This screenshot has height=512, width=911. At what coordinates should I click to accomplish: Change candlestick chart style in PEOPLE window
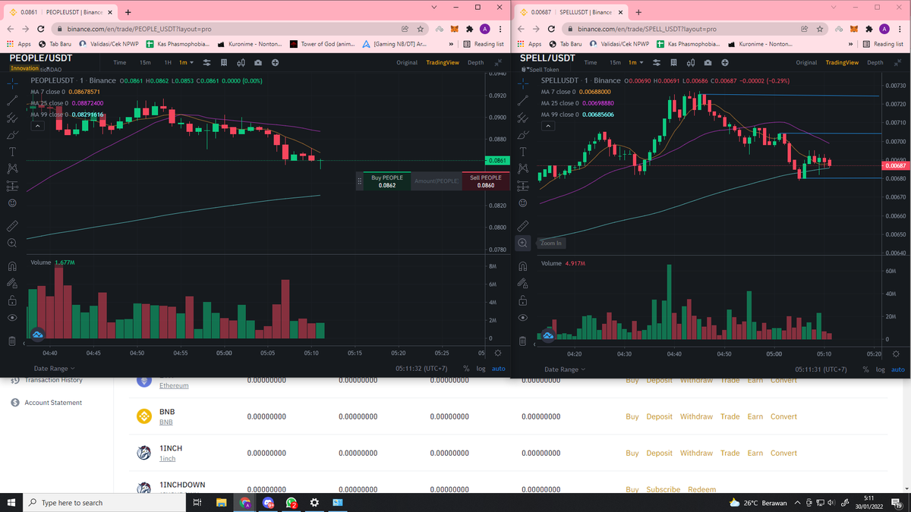(x=242, y=62)
